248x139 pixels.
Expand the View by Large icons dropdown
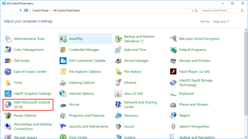221,22
